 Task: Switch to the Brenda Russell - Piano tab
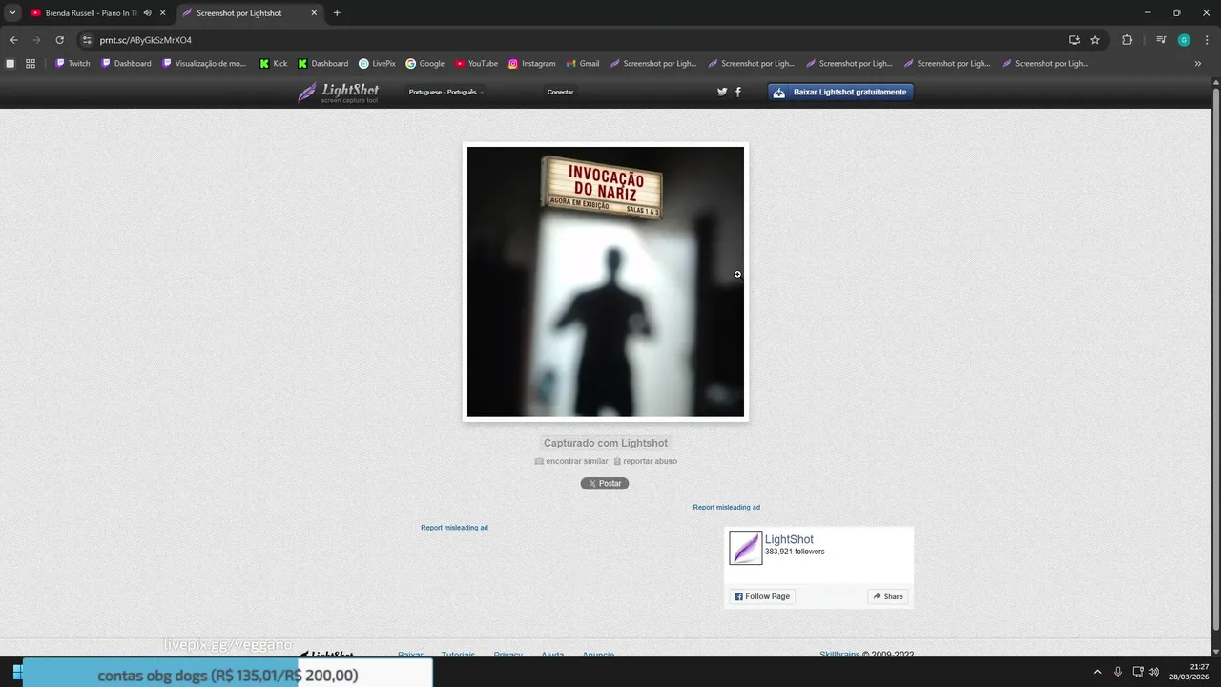pos(98,13)
